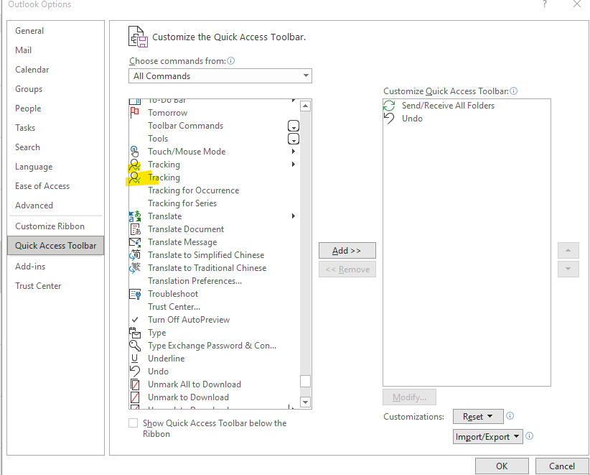Click the Translate Message icon
The height and width of the screenshot is (475, 590).
point(136,242)
